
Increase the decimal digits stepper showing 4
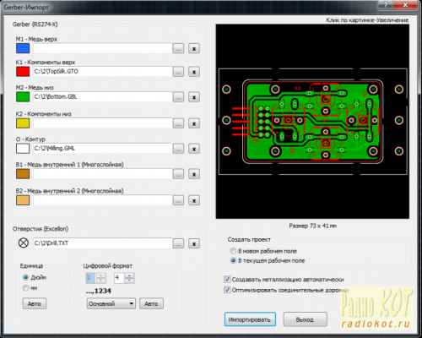[x=129, y=275]
